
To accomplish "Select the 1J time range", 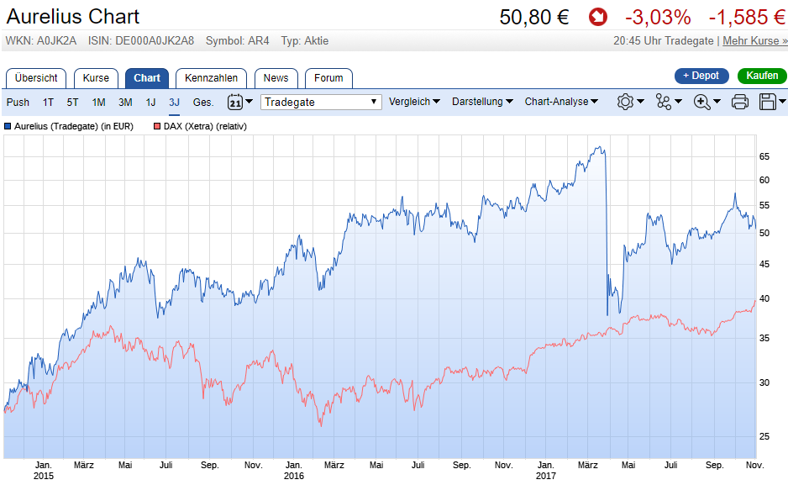I will point(150,103).
